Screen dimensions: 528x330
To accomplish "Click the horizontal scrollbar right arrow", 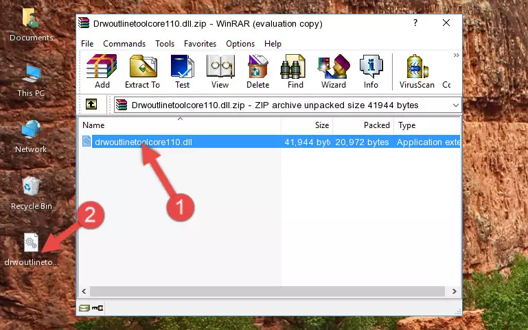I will pos(455,291).
